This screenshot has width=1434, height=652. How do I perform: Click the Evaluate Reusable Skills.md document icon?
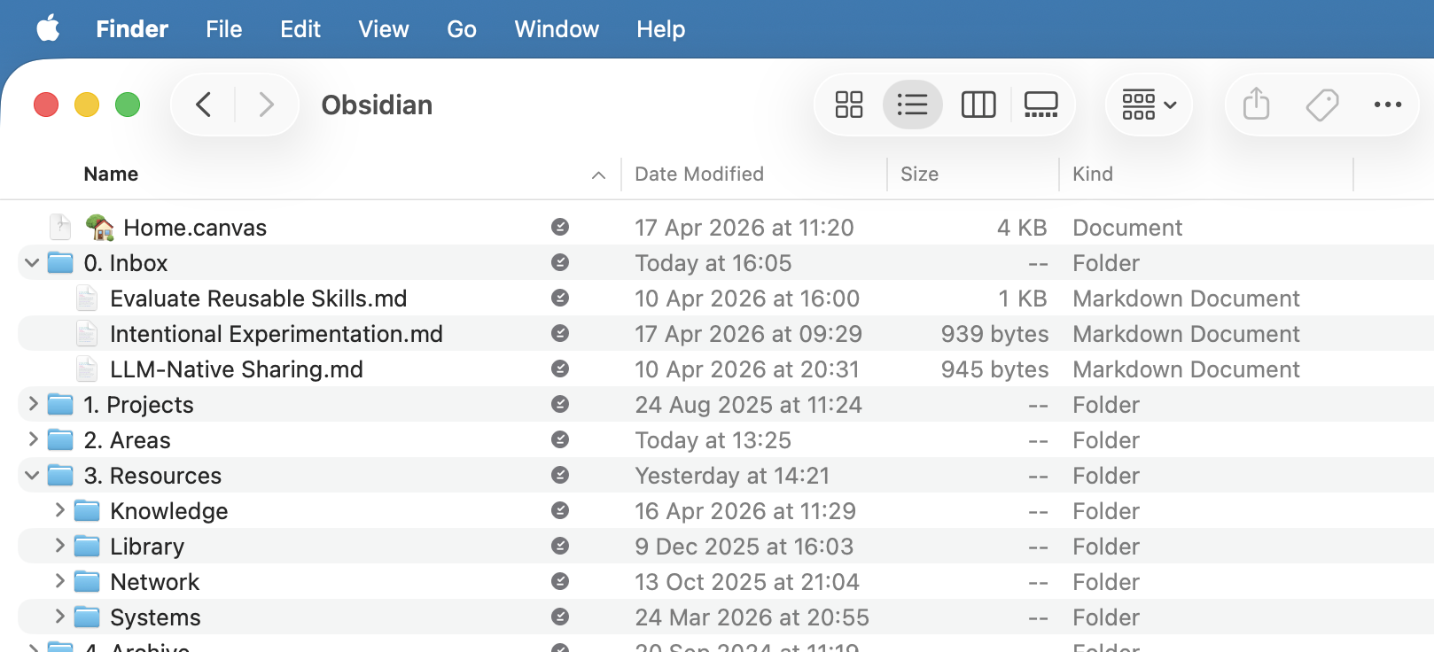click(87, 299)
